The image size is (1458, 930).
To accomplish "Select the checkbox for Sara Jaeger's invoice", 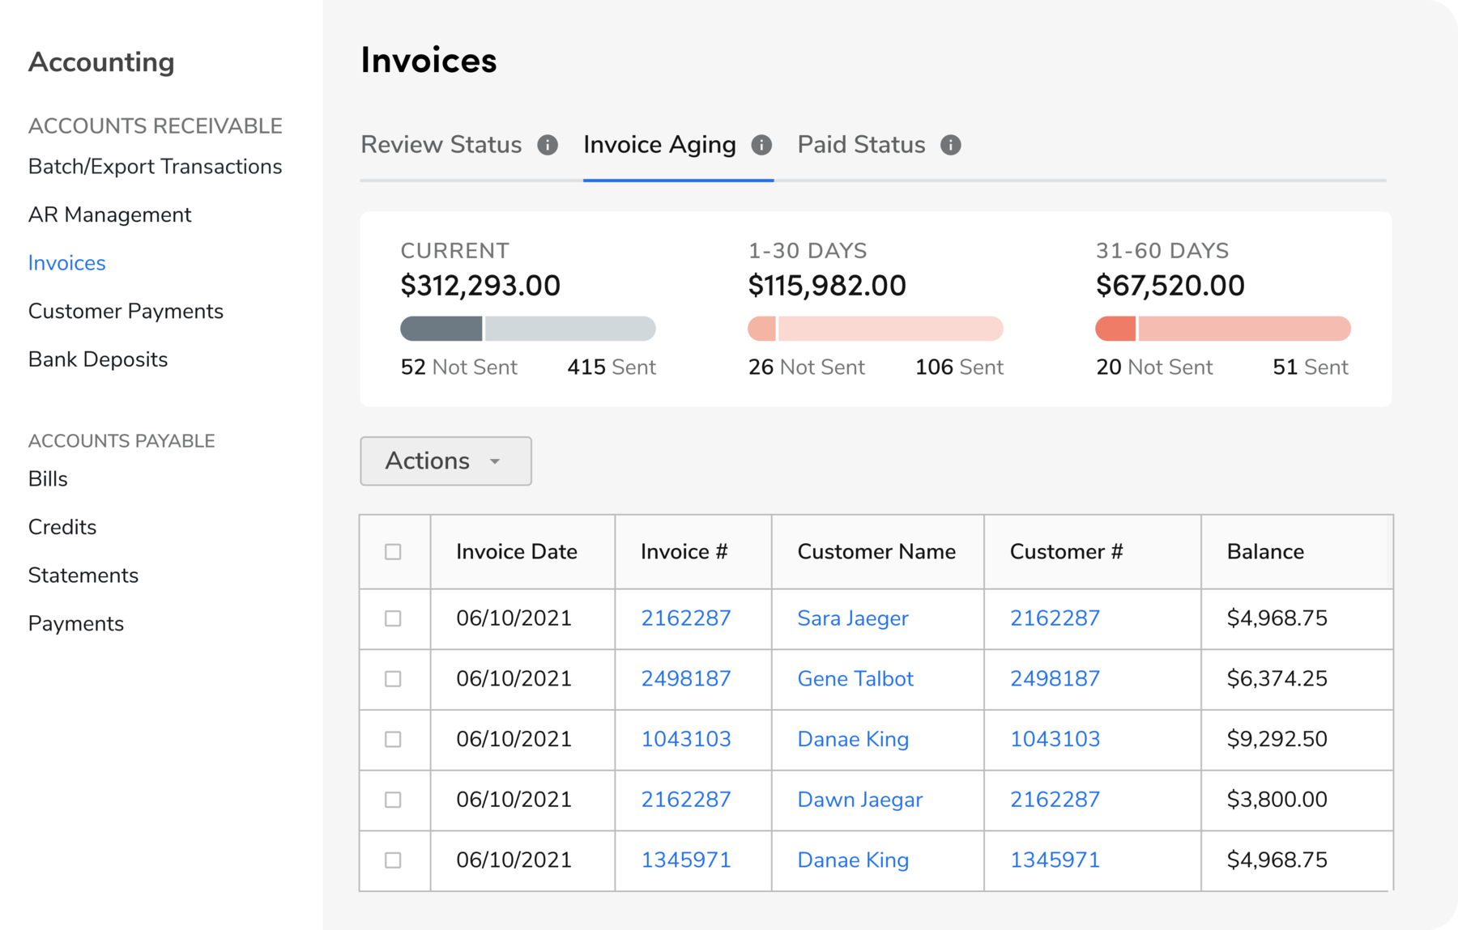I will [x=394, y=618].
